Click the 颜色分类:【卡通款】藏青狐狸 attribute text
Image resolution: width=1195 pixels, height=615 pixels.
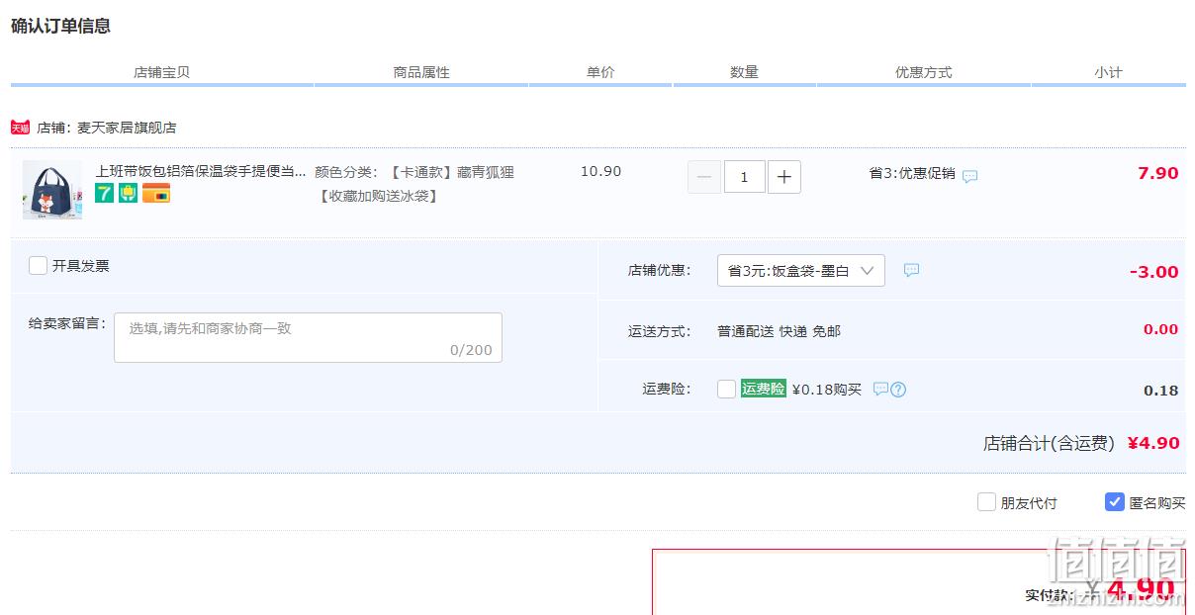pos(414,172)
